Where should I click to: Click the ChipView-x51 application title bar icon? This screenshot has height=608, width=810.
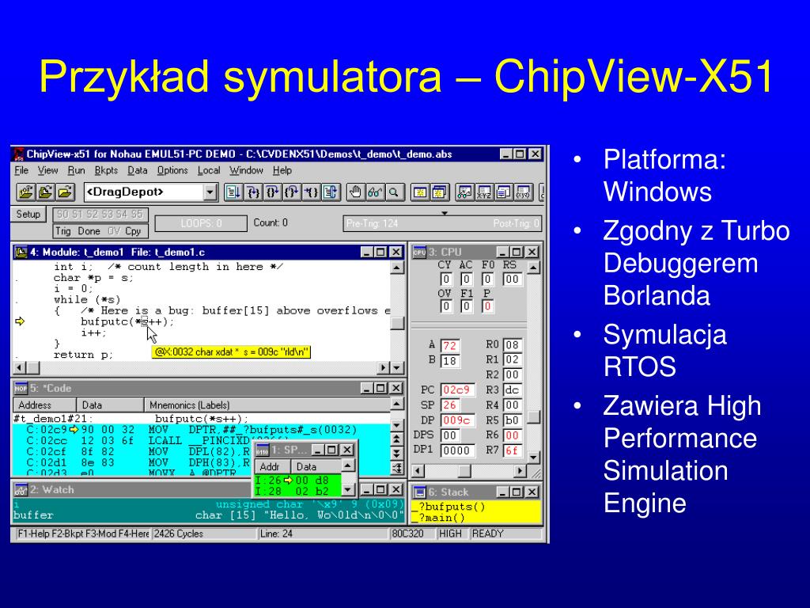point(19,154)
